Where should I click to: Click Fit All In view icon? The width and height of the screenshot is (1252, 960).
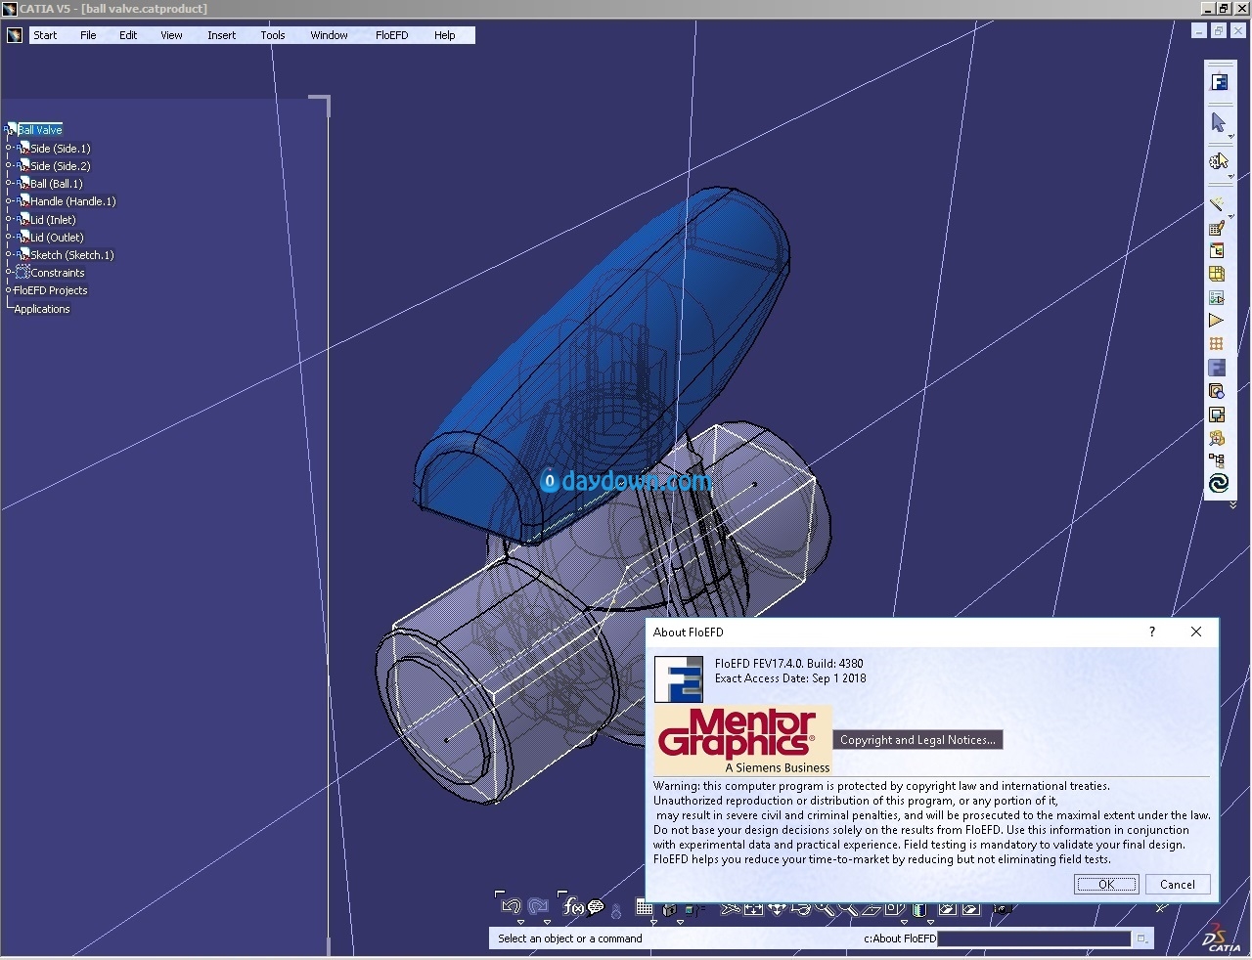(x=753, y=908)
